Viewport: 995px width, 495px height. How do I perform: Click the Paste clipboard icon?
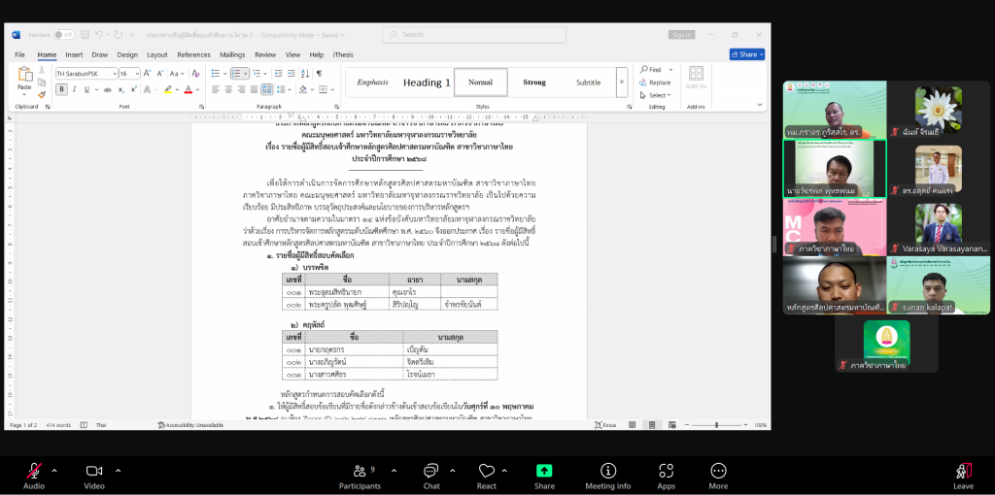pyautogui.click(x=24, y=76)
